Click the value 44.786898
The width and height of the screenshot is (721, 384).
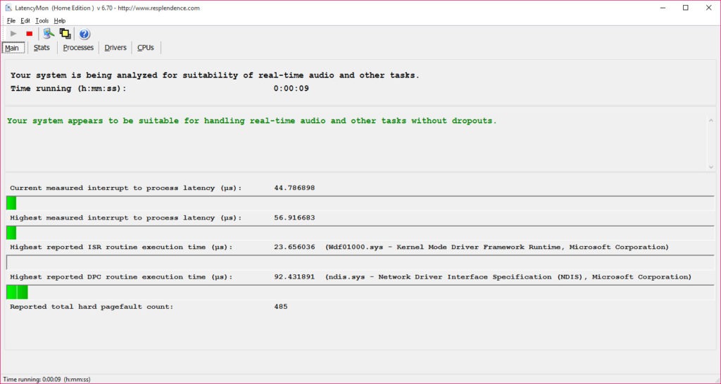click(x=294, y=188)
